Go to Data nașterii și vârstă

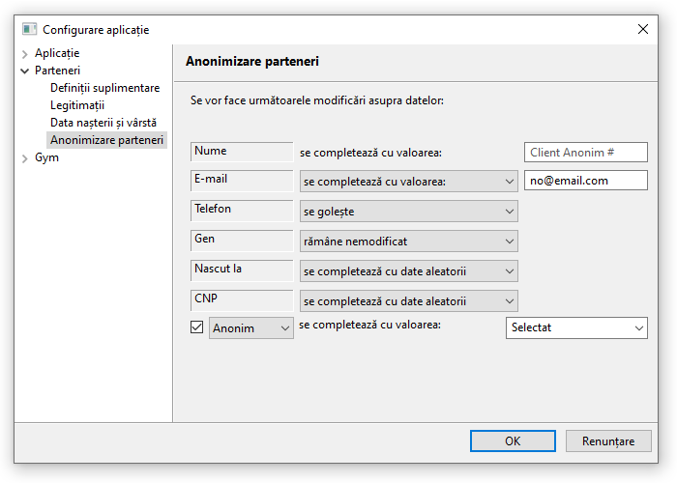click(103, 123)
